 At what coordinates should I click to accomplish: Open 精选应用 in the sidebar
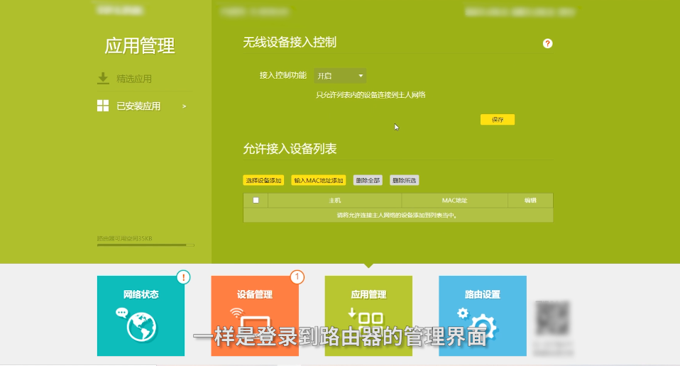tap(134, 79)
